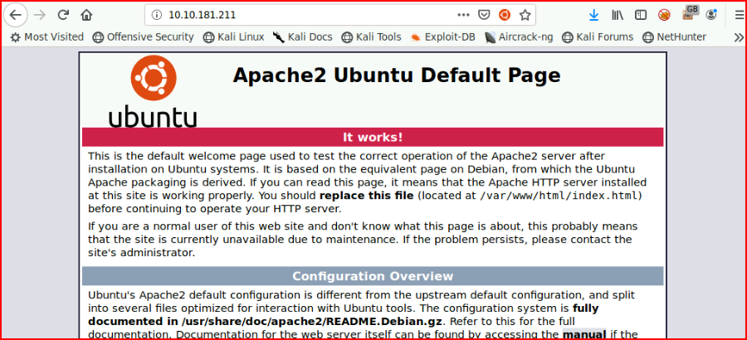Open the Kali Tools bookmark

point(372,36)
